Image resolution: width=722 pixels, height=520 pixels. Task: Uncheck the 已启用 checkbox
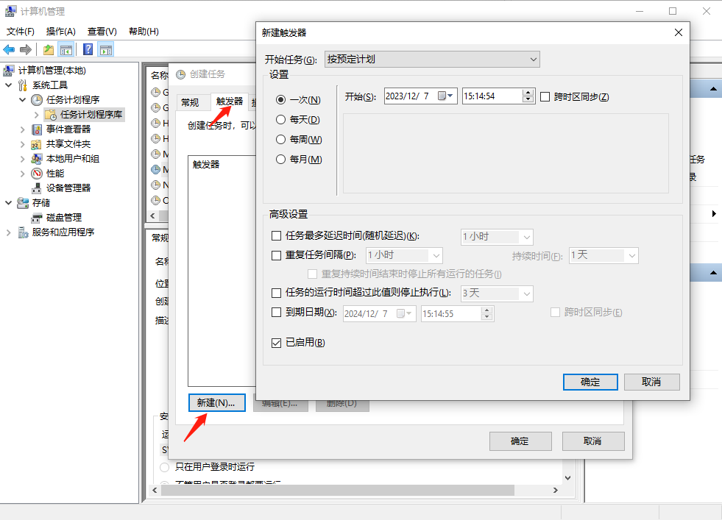pyautogui.click(x=277, y=342)
